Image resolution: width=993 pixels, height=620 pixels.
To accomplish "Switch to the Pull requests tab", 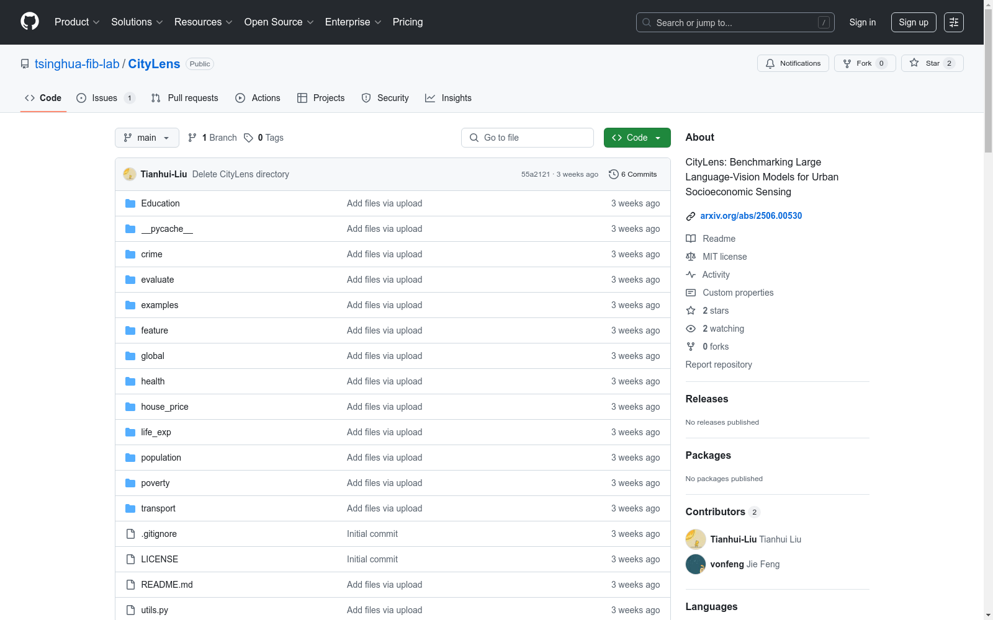I will [x=185, y=98].
